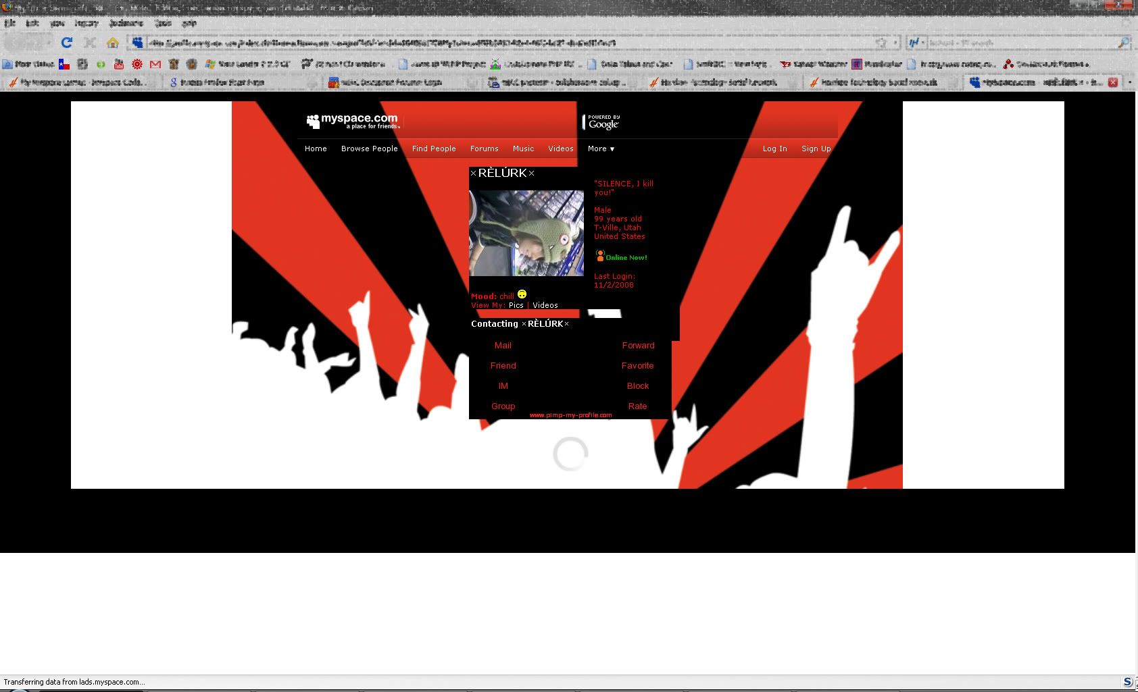This screenshot has height=692, width=1138.
Task: Open the Forums link
Action: point(485,149)
